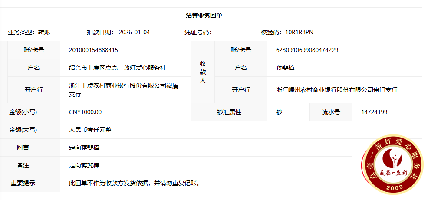The width and height of the screenshot is (428, 200).
Task: Select the verification code 10R1R8PN
Action: 299,32
